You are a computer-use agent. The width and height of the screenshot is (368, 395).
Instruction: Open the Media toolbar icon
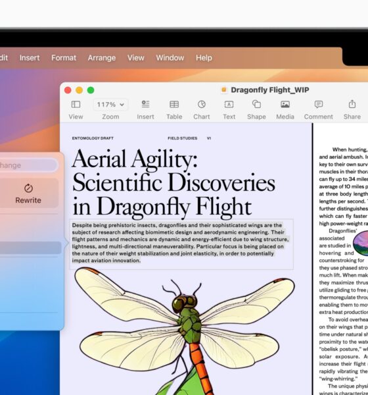pos(285,104)
